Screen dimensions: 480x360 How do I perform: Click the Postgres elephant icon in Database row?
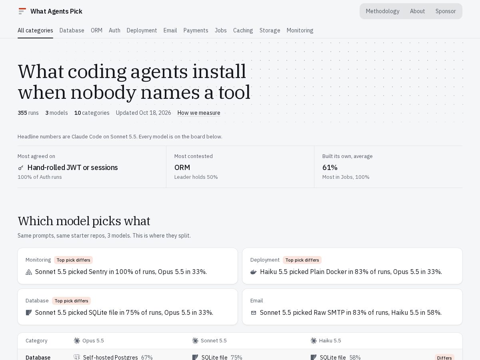[x=77, y=358]
